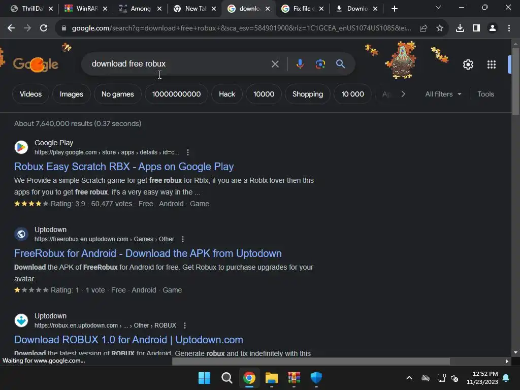Open Windows Security shield in taskbar
Screen dimensions: 520x390
316,378
